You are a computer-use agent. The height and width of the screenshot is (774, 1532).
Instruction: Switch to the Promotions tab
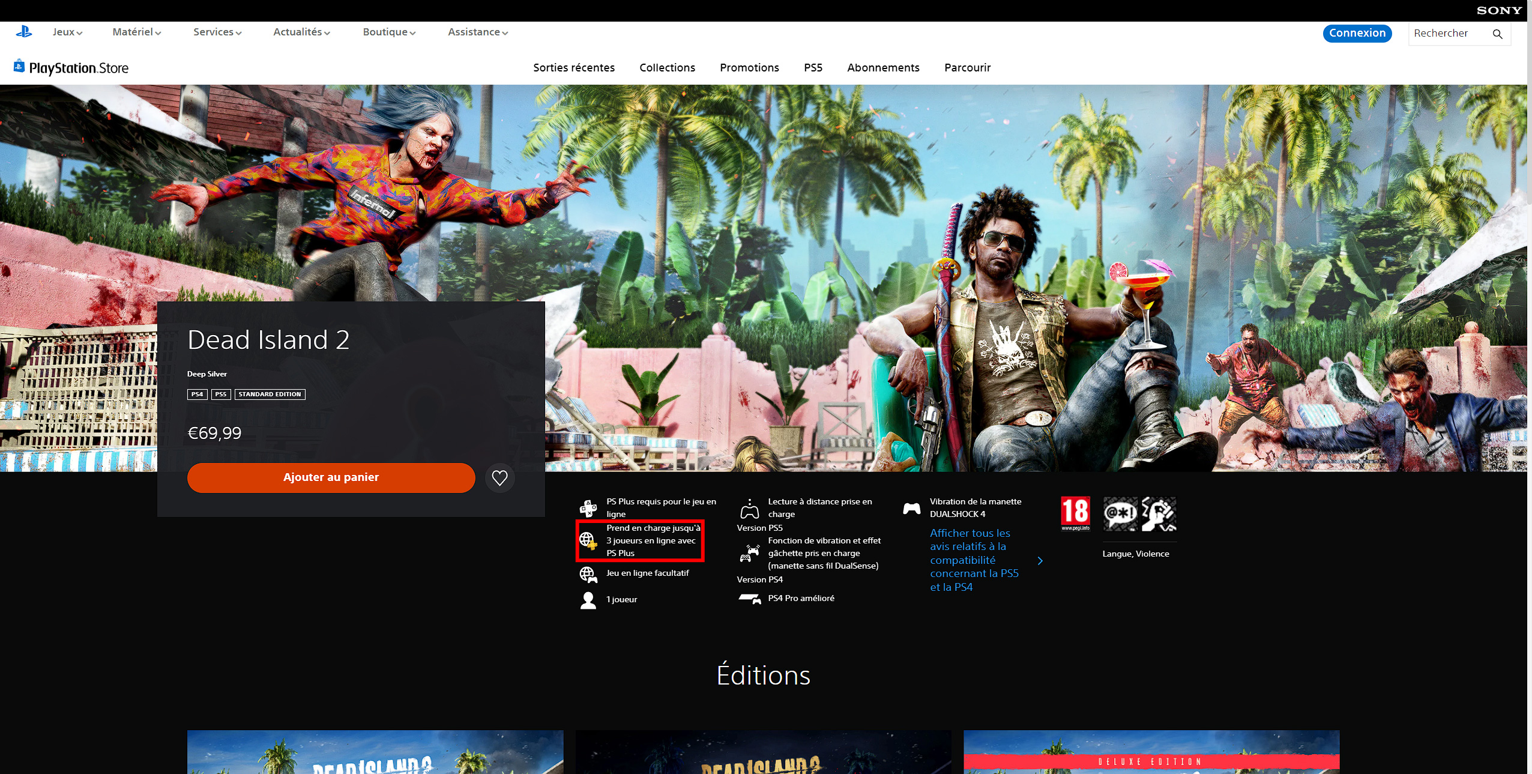click(x=749, y=68)
